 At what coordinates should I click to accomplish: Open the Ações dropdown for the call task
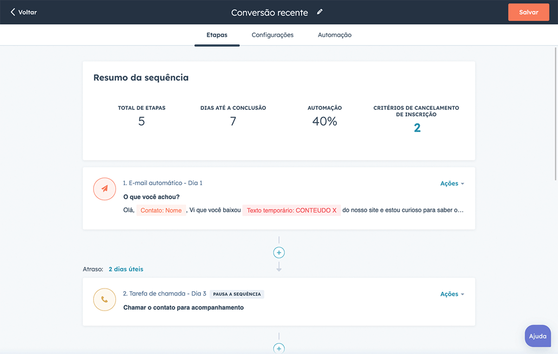tap(452, 293)
